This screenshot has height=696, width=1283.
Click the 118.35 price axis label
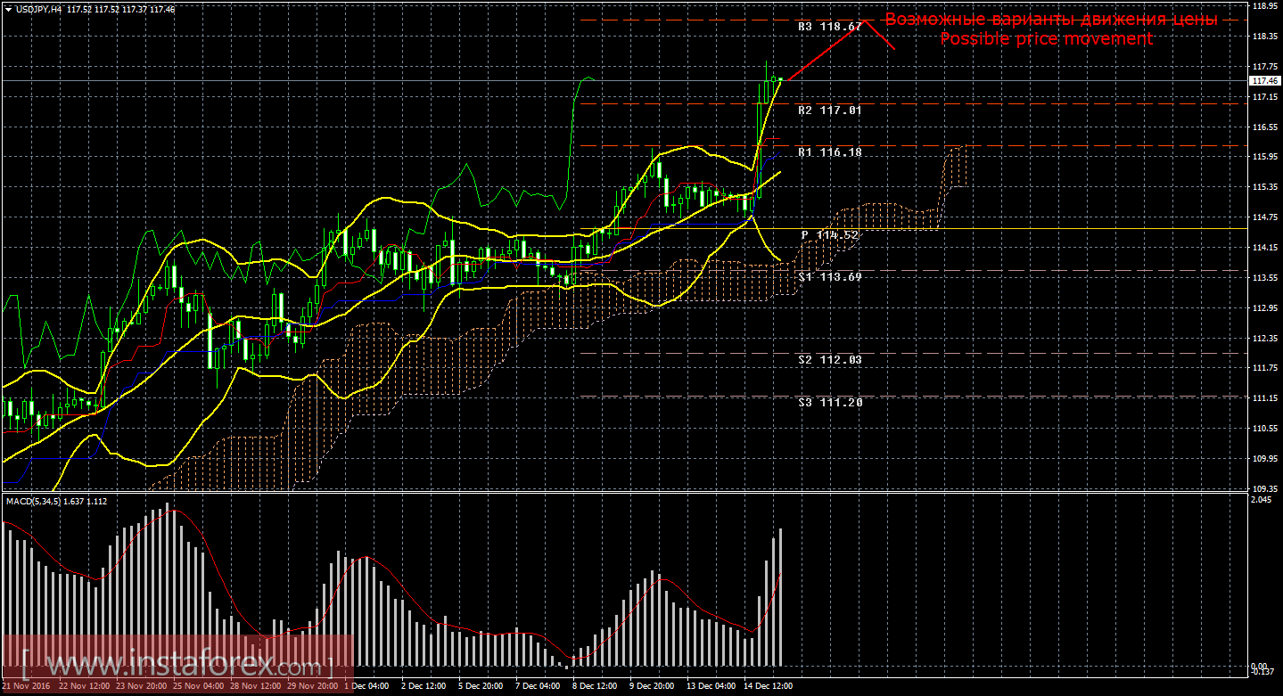point(1265,37)
